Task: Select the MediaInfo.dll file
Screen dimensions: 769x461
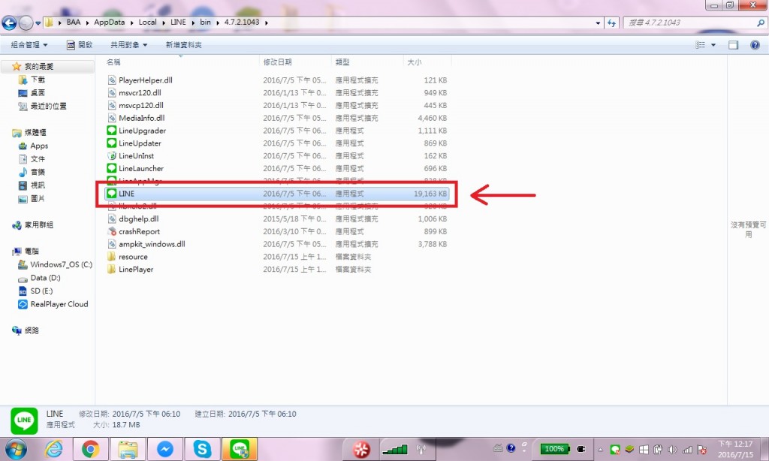Action: tap(141, 118)
